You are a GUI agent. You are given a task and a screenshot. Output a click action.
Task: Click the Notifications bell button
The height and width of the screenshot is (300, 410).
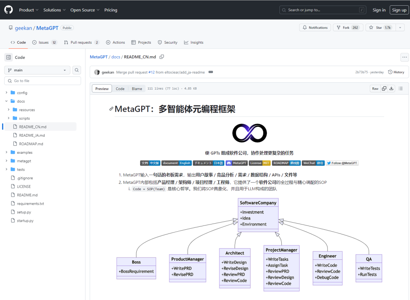click(x=315, y=27)
